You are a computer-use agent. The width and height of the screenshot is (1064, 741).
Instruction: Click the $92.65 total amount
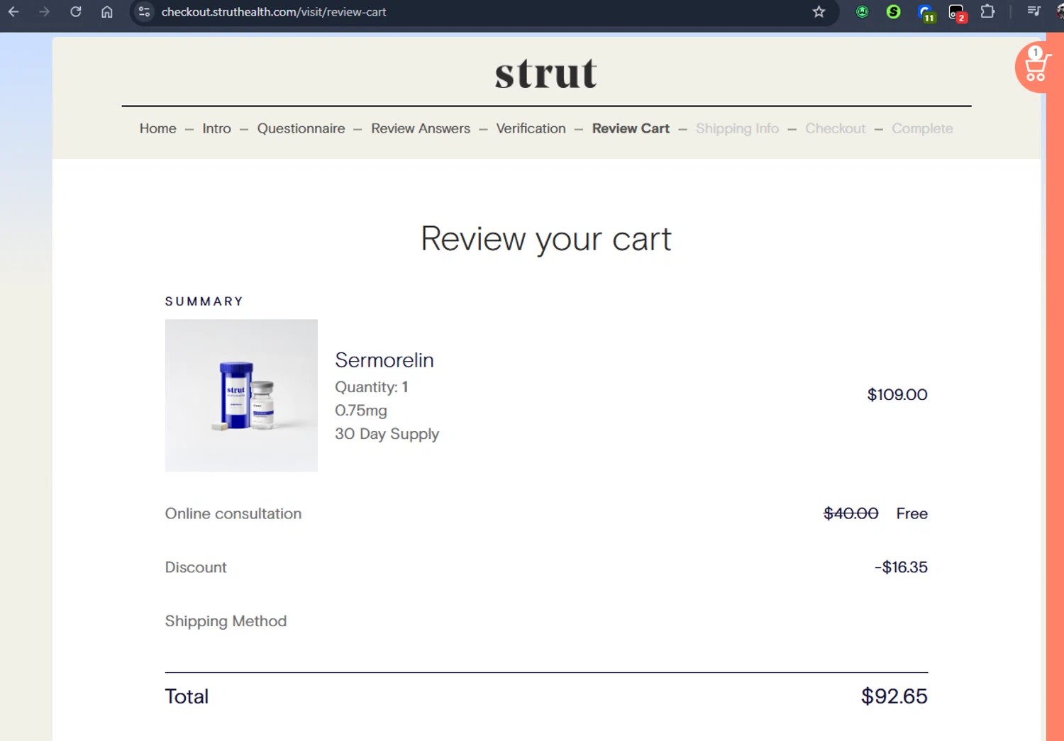pos(894,696)
